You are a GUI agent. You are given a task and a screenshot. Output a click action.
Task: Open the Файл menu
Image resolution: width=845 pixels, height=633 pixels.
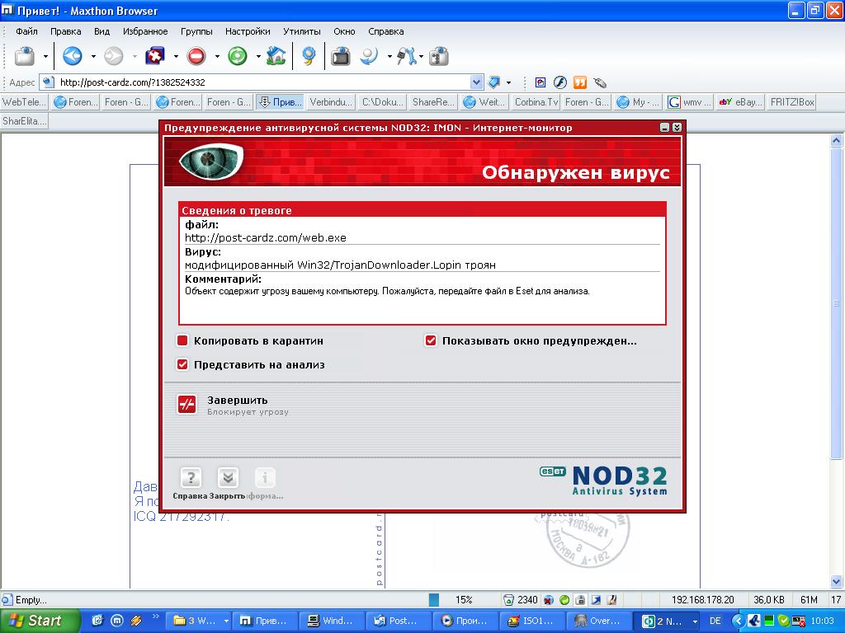[x=26, y=31]
